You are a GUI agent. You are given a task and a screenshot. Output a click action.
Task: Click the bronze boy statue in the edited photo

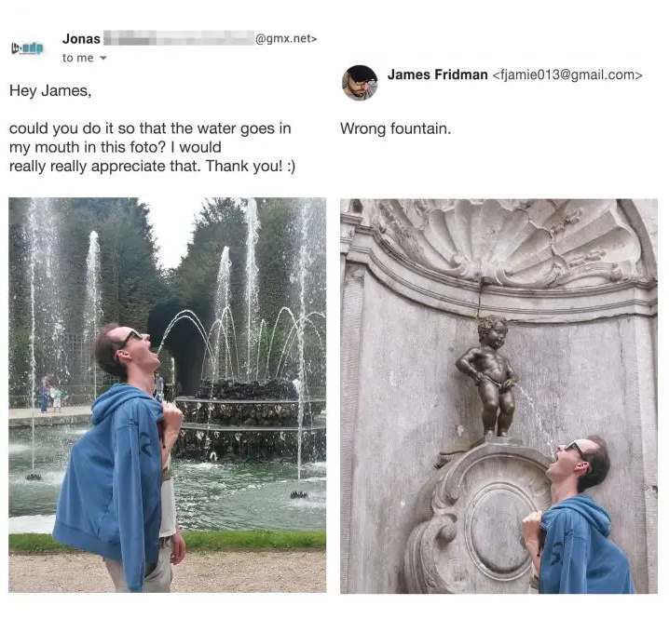tap(489, 375)
